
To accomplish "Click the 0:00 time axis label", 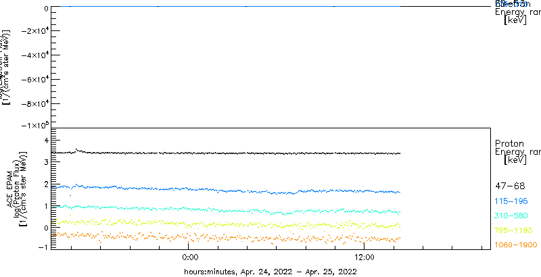I will pyautogui.click(x=190, y=257).
